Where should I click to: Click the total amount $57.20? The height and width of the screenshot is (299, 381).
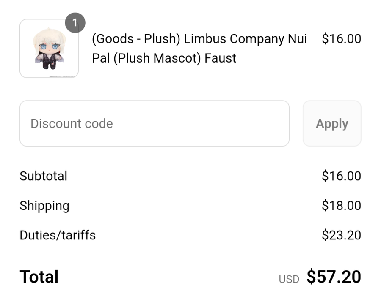(x=334, y=277)
